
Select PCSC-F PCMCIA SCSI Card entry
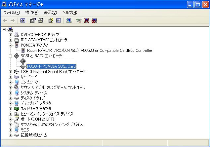pyautogui.click(x=52, y=66)
